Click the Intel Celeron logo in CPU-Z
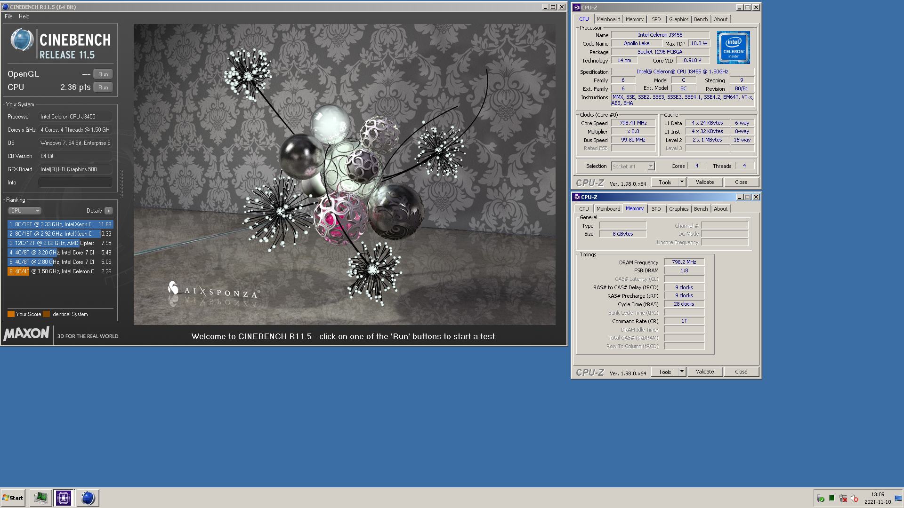 (x=733, y=48)
